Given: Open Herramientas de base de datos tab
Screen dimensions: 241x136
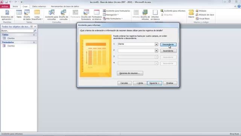Looking at the screenshot, I should pyautogui.click(x=65, y=6).
